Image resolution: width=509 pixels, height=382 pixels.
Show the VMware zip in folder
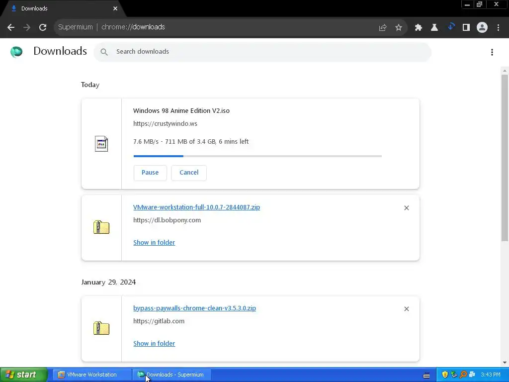154,243
